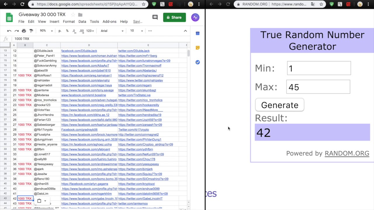The image size is (374, 210).
Task: Open the Help menu
Action: click(x=124, y=22)
